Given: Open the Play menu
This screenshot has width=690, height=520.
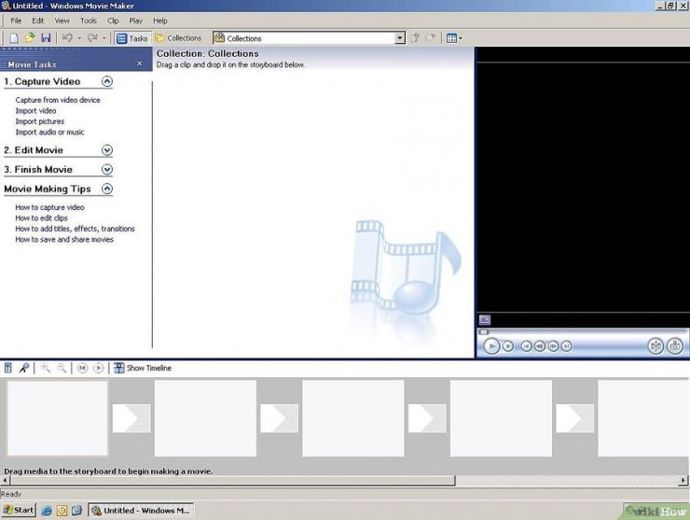Looking at the screenshot, I should pyautogui.click(x=135, y=21).
